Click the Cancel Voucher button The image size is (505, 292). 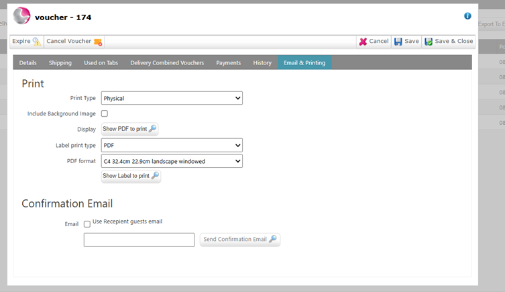(x=74, y=42)
